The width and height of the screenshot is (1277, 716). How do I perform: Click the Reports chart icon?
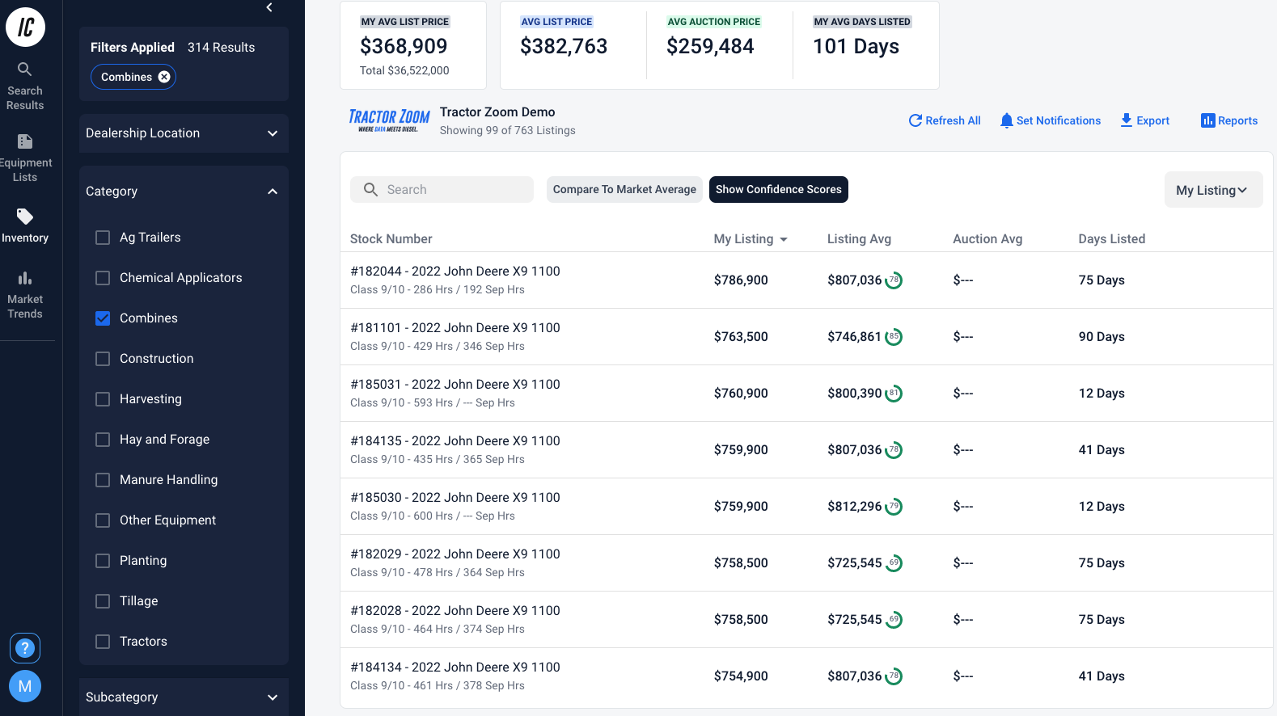pos(1207,120)
